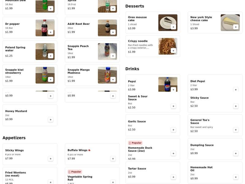Add Sticky Sauce to the cart
This screenshot has width=245, height=184.
[236, 106]
